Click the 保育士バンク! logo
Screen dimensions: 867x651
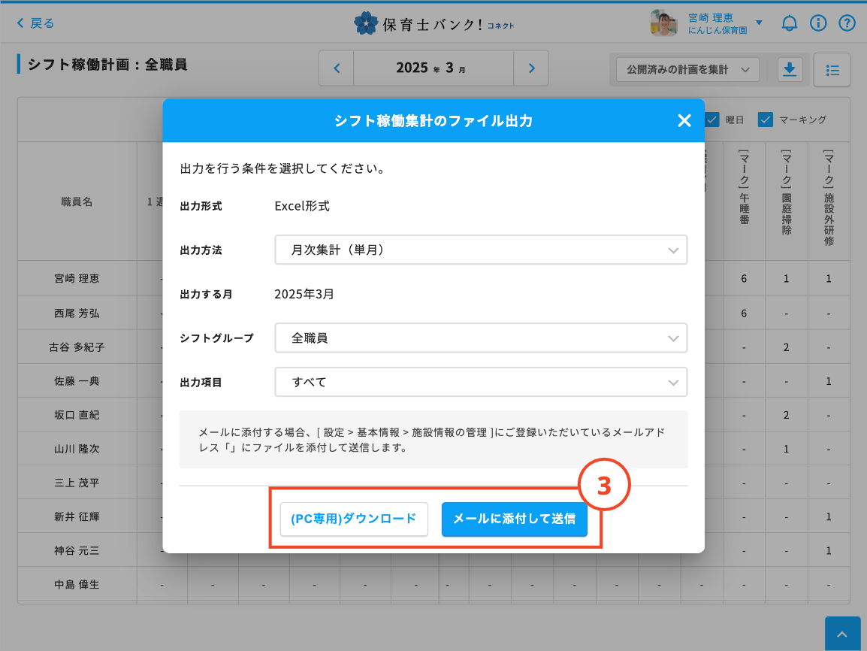coord(433,23)
